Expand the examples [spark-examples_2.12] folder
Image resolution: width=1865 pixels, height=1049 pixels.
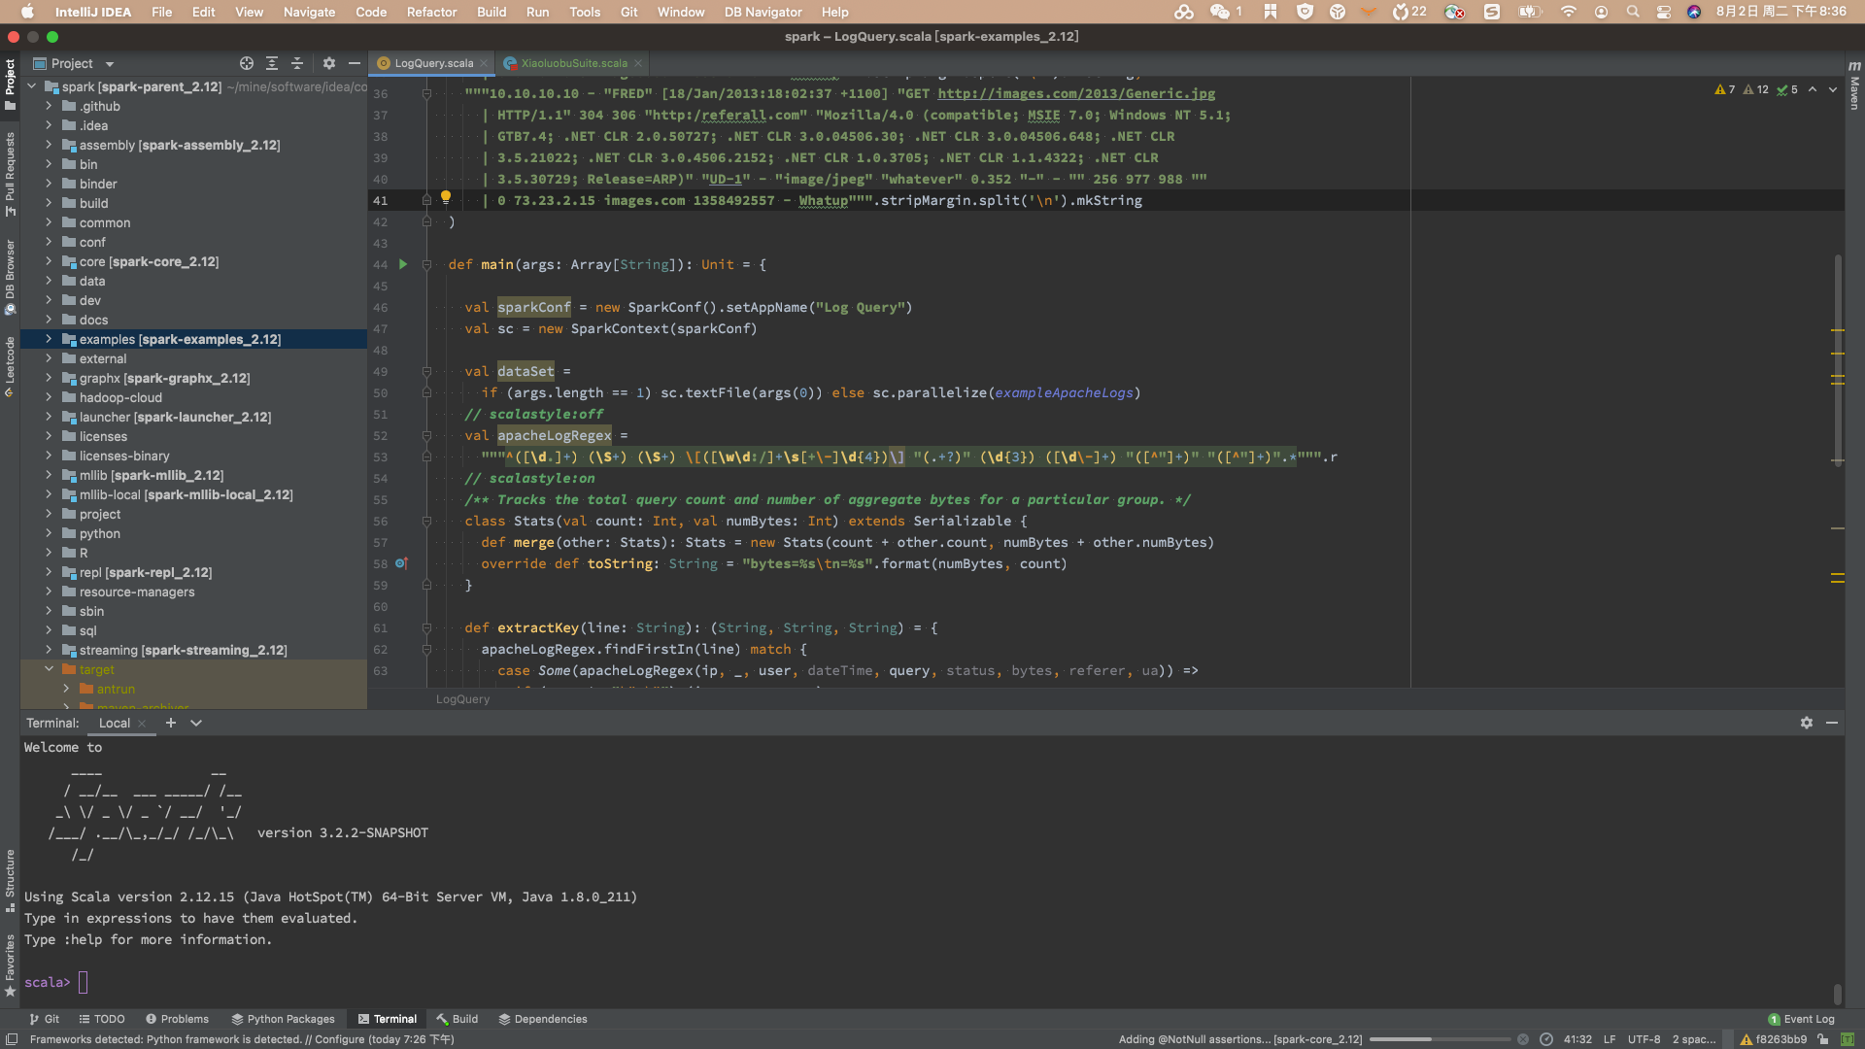pyautogui.click(x=49, y=339)
